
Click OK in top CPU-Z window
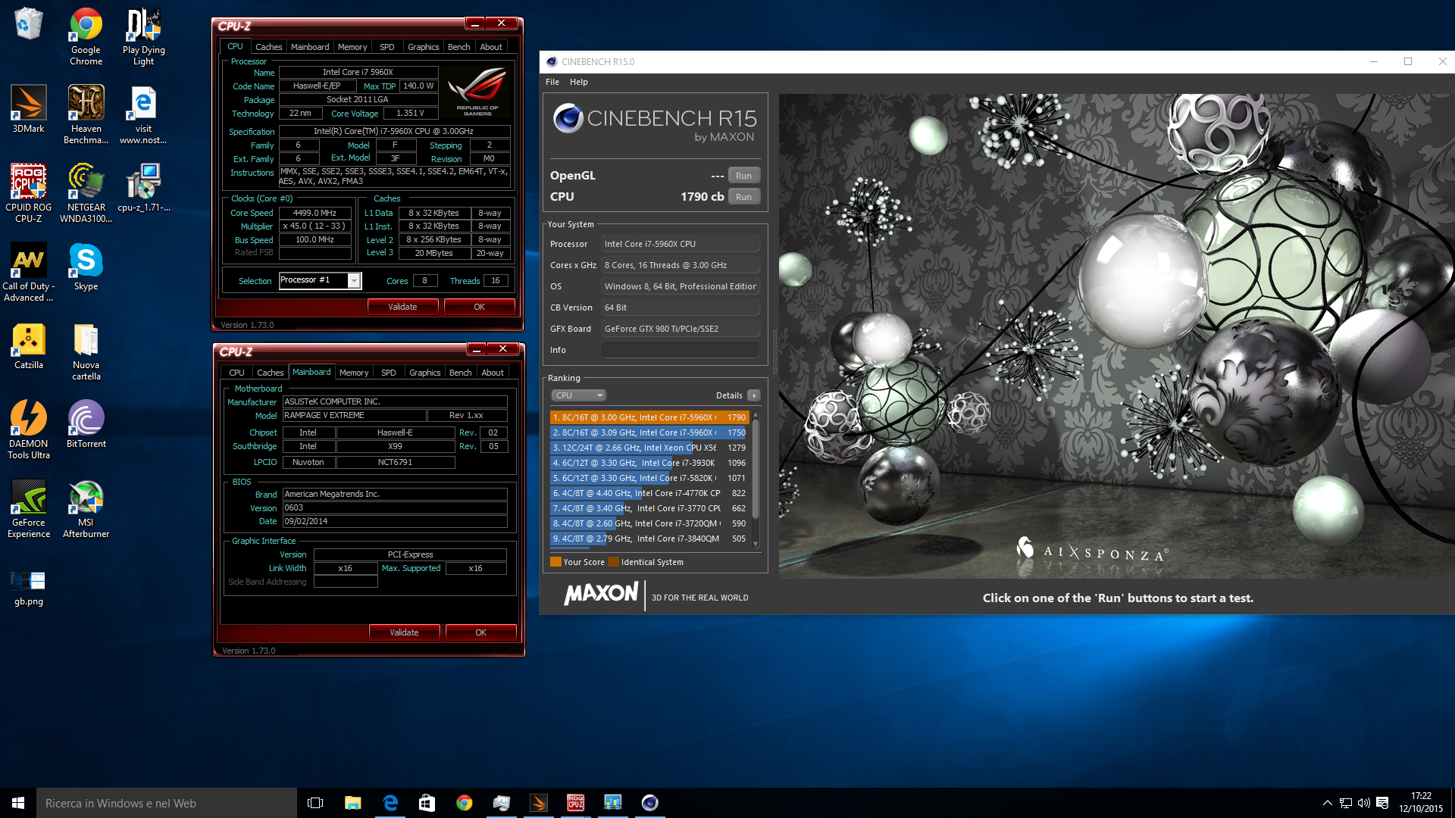(x=479, y=307)
